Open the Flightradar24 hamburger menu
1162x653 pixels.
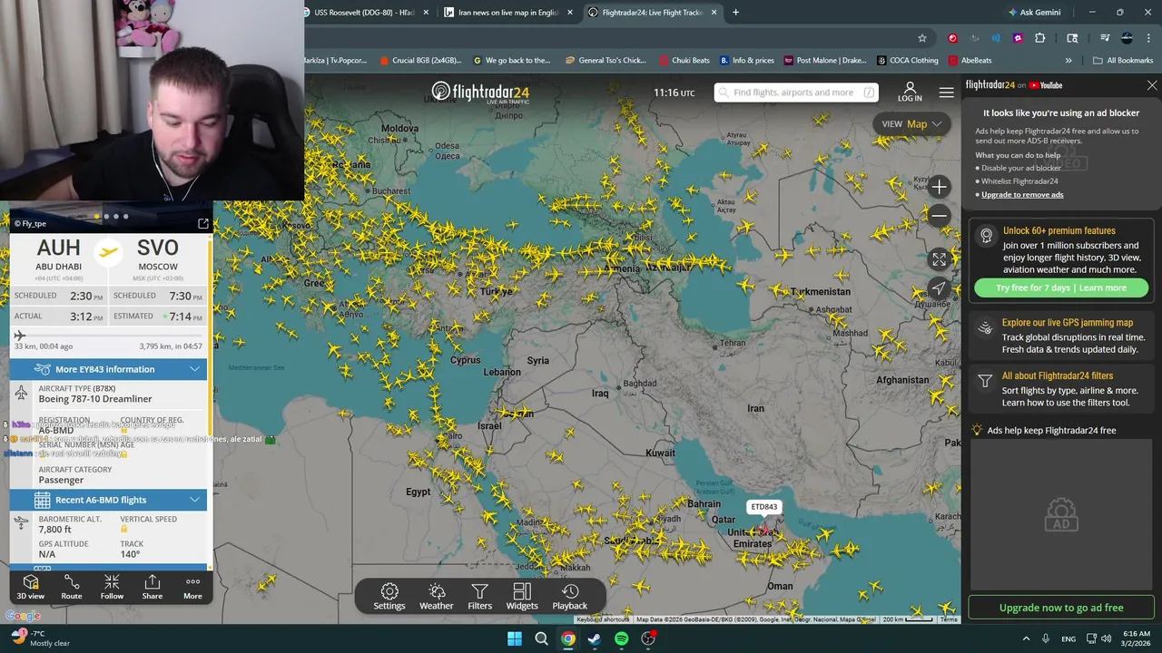pos(947,93)
